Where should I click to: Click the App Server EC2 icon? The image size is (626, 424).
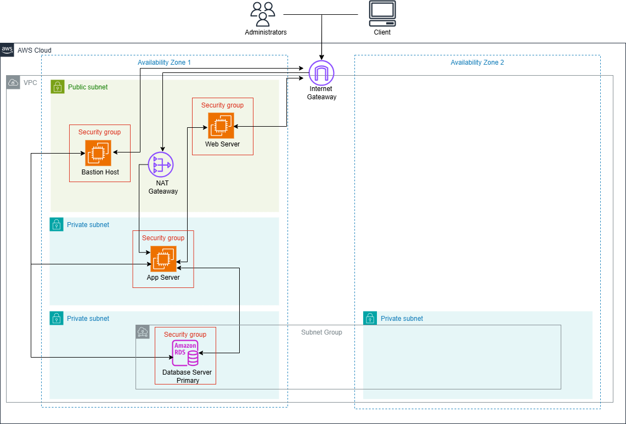163,259
